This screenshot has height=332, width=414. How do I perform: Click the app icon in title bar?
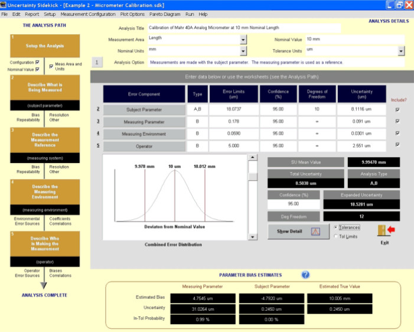3,5
